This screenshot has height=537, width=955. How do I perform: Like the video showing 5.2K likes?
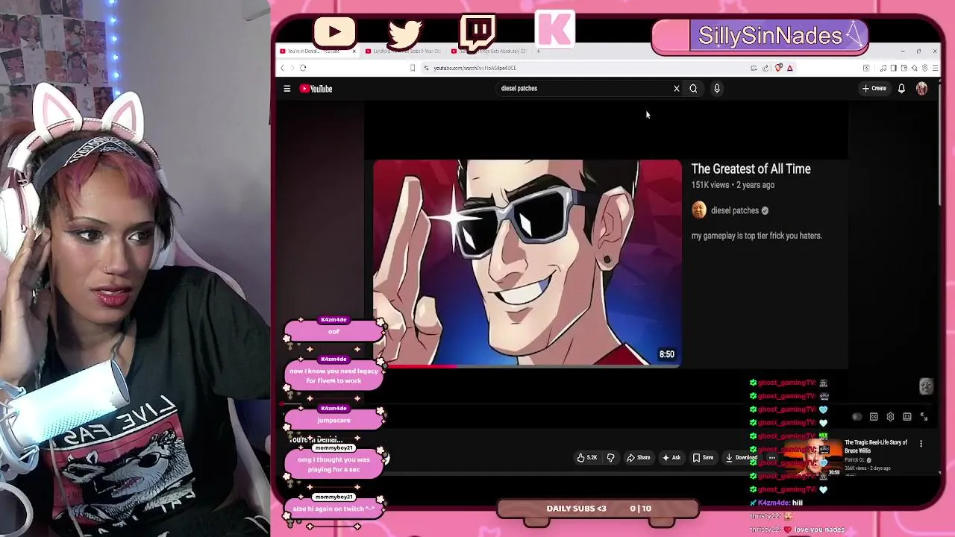click(587, 458)
